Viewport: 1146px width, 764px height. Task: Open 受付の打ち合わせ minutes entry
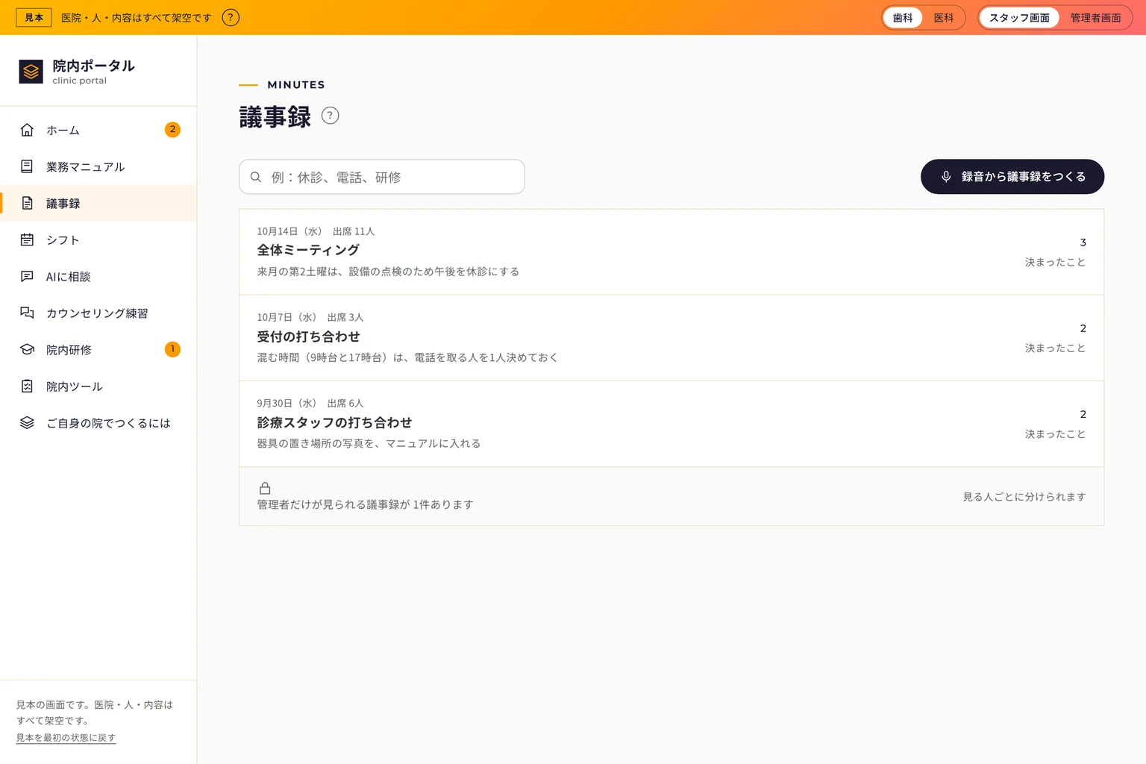671,338
